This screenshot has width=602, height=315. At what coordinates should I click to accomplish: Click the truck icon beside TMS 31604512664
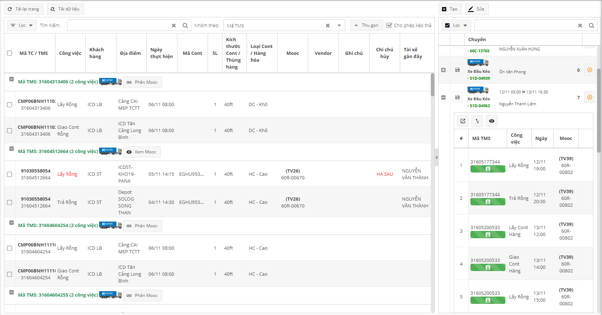pos(110,151)
